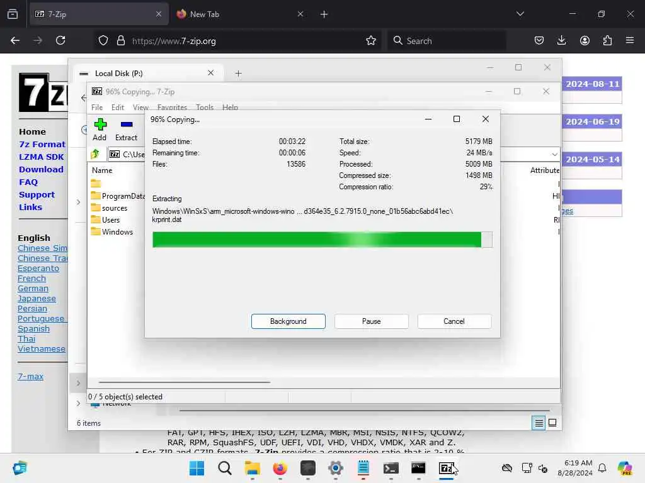The image size is (645, 483).
Task: Go up one folder level in 7-Zip
Action: tap(96, 155)
